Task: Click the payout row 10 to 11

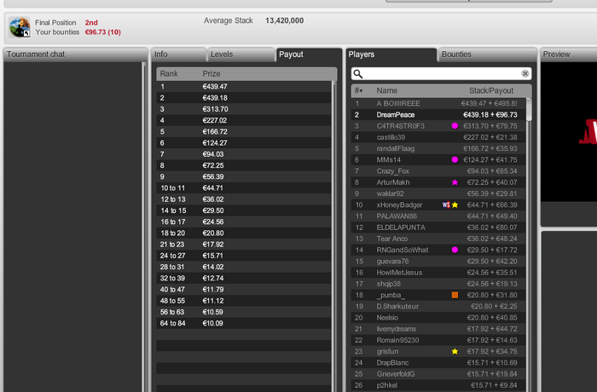Action: click(244, 188)
